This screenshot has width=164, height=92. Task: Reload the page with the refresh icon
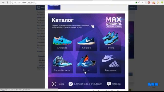[x=13, y=3]
